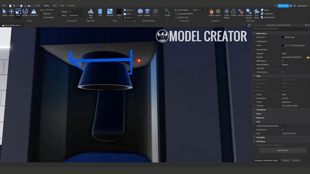
Task: Expand the Size property row
Action: coord(254,133)
